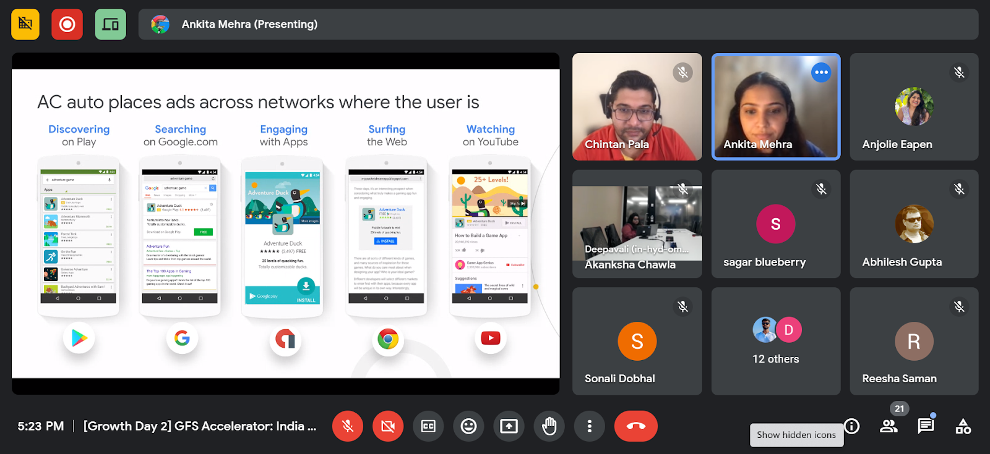
Task: Click the YouTube icon on the slide
Action: pos(491,338)
